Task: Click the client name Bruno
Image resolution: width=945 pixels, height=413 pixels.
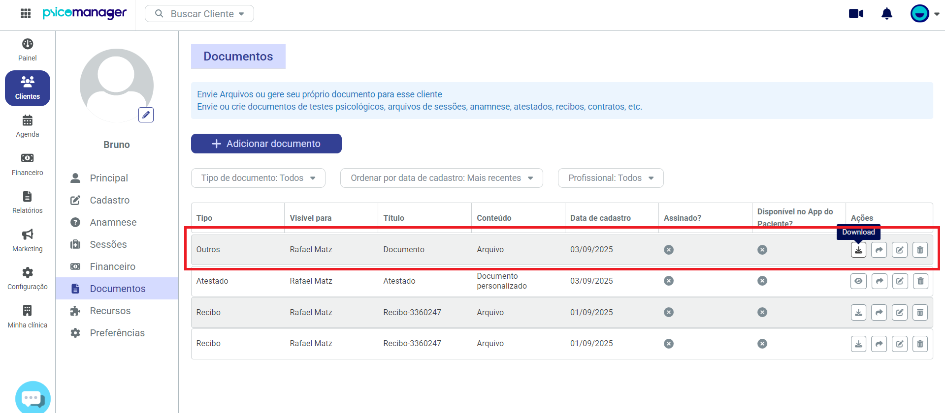Action: click(117, 145)
